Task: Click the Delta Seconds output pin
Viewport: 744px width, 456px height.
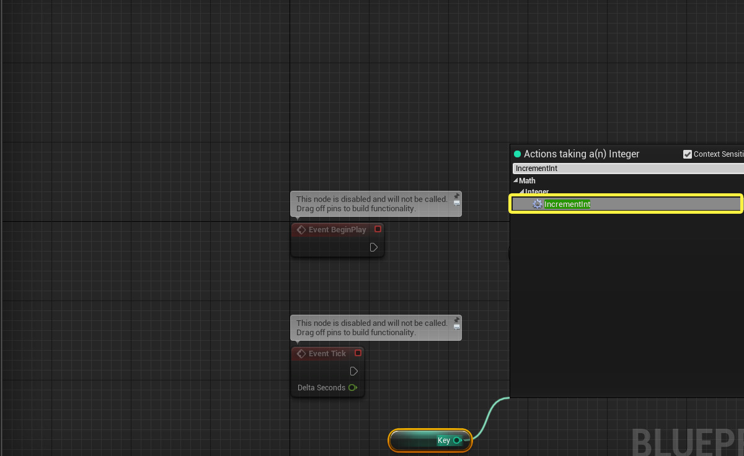Action: click(x=352, y=387)
